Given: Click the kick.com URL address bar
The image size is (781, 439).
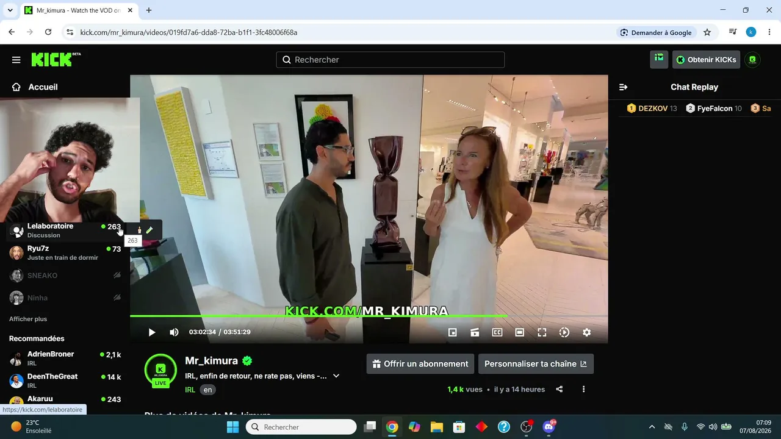Looking at the screenshot, I should coord(342,32).
